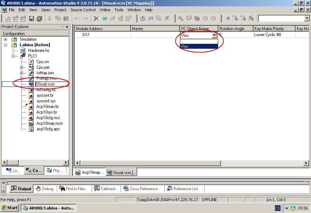Image resolution: width=311 pixels, height=213 pixels.
Task: Choose the blank entry in dropdown list
Action: pos(199,41)
